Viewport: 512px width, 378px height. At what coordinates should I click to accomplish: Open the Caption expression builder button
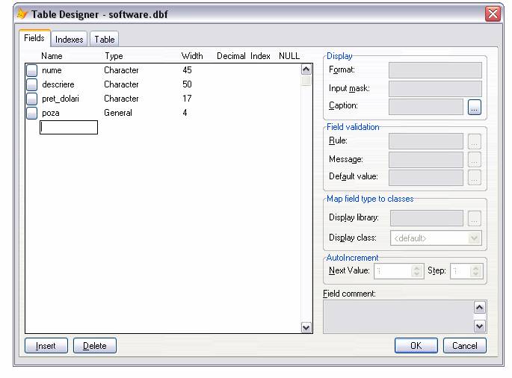click(475, 107)
